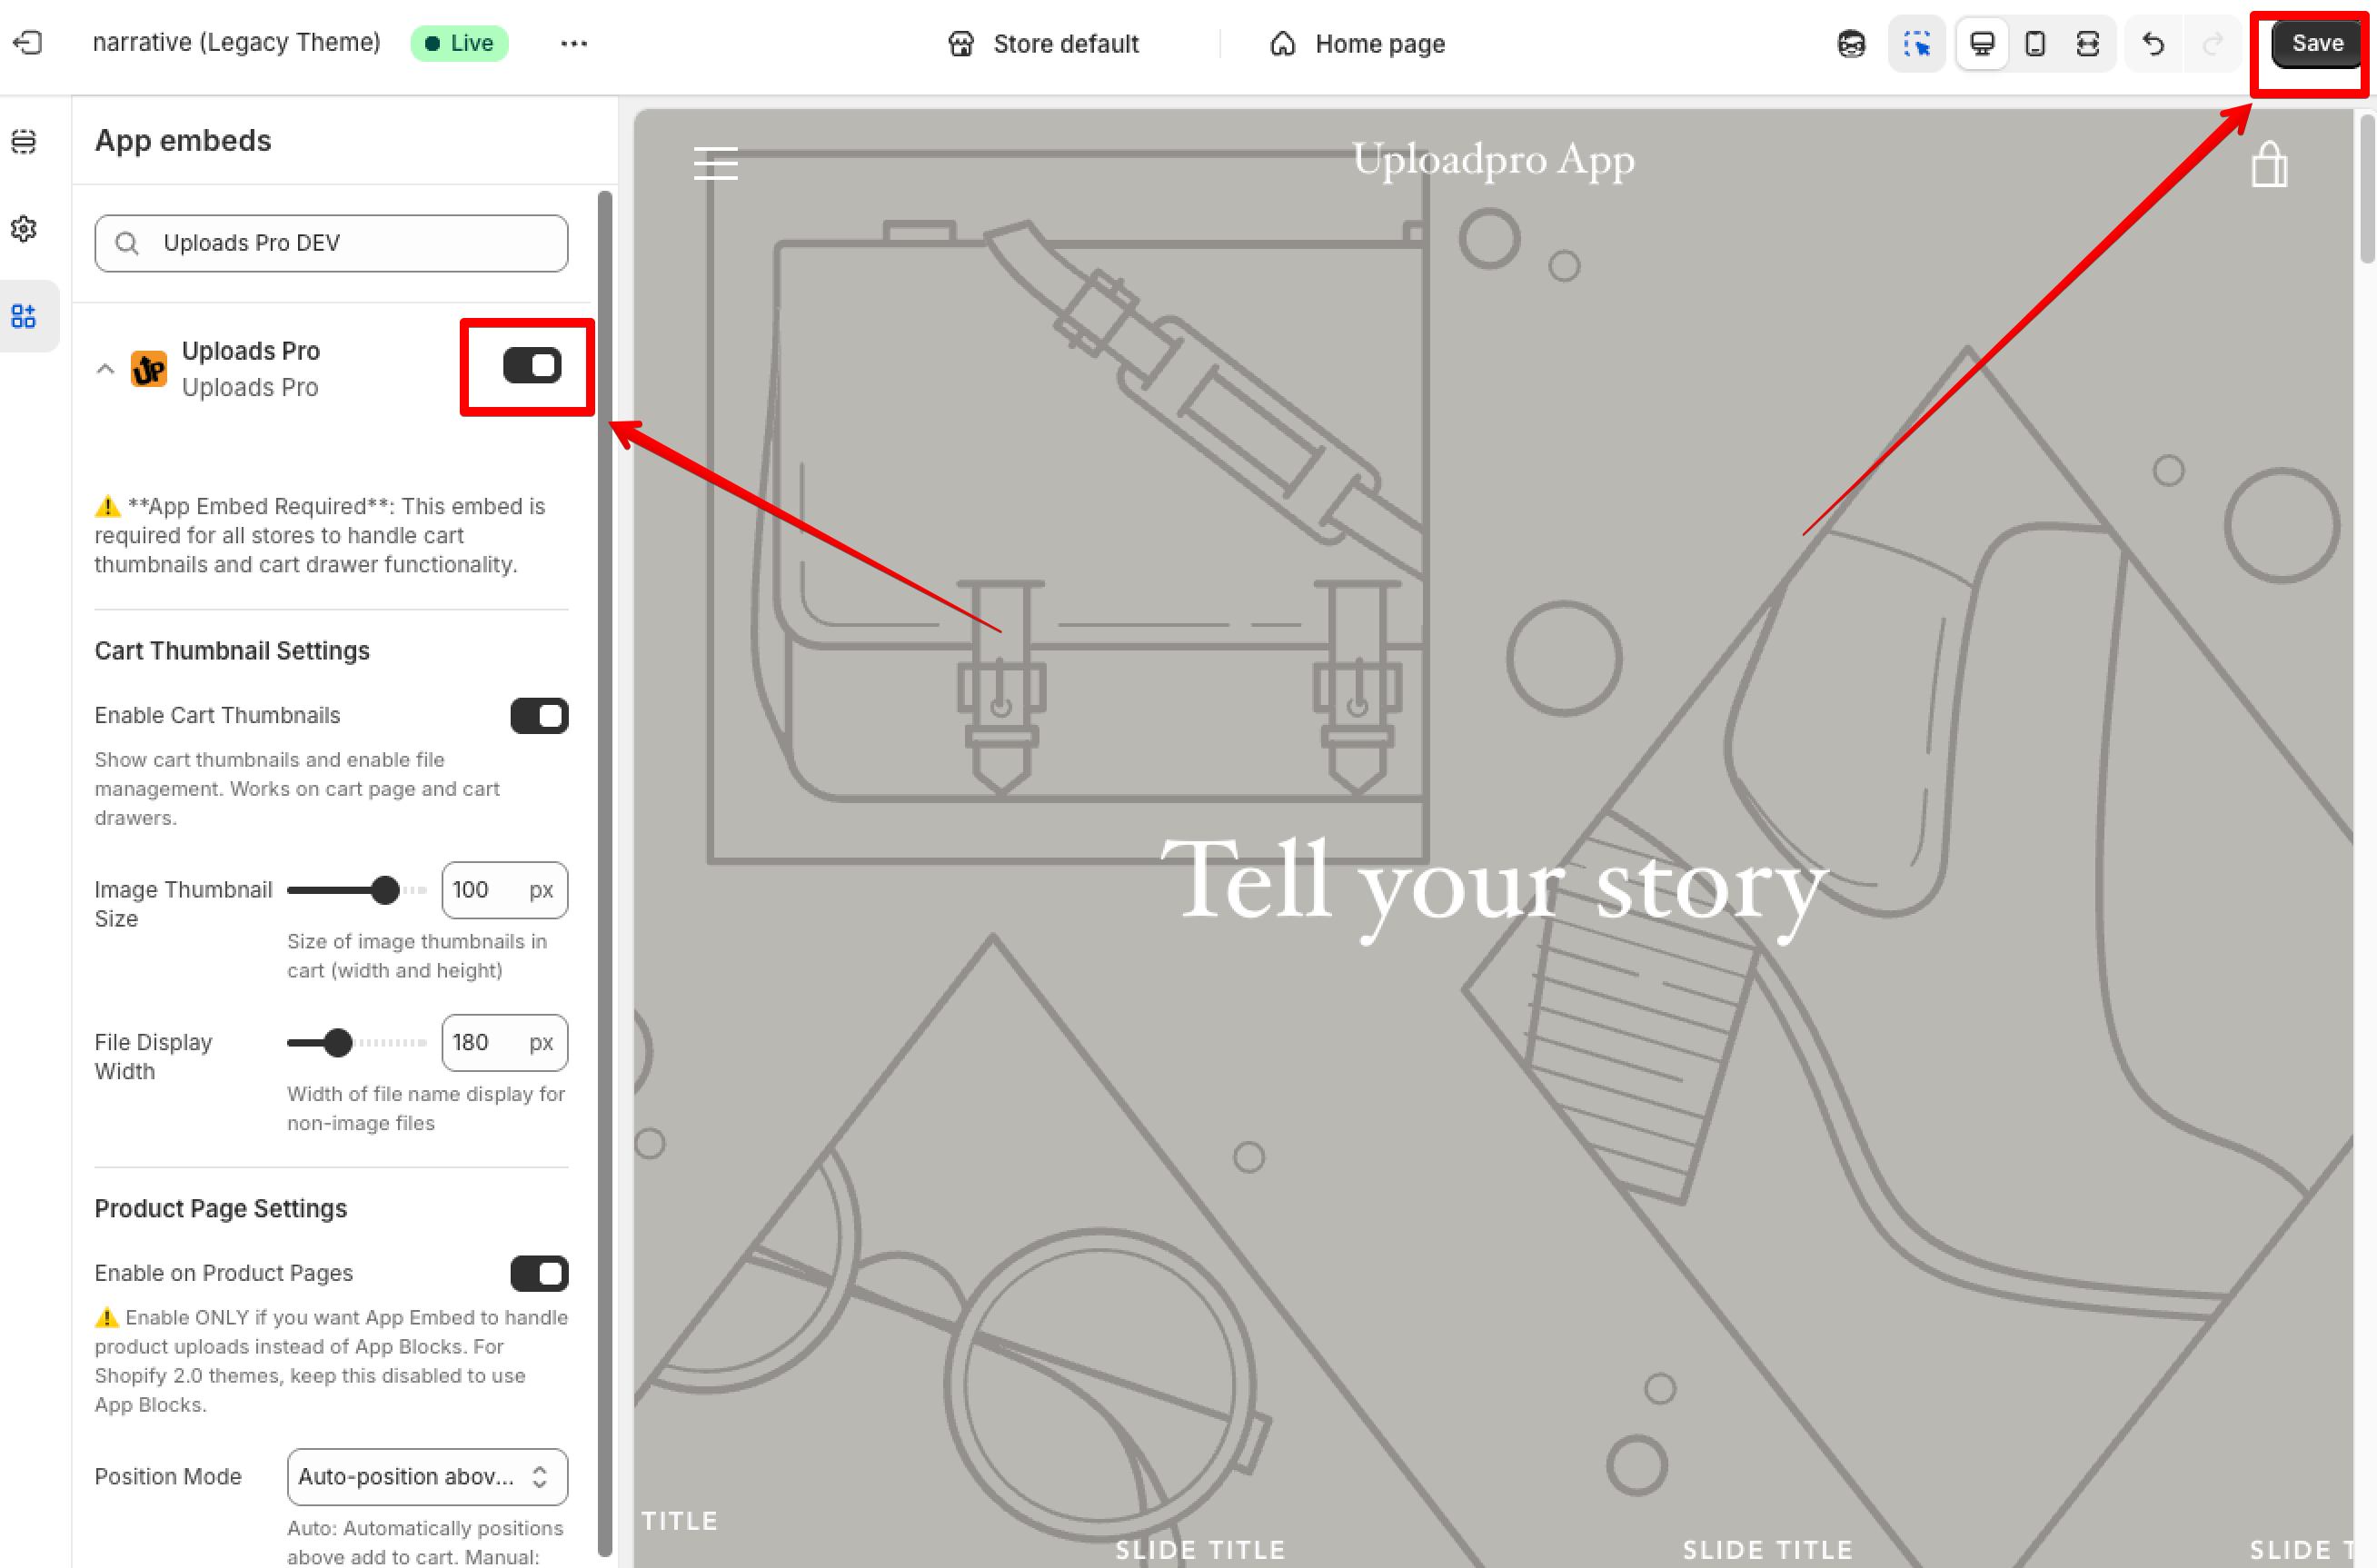Save the theme changes
2377x1568 pixels.
click(x=2316, y=43)
